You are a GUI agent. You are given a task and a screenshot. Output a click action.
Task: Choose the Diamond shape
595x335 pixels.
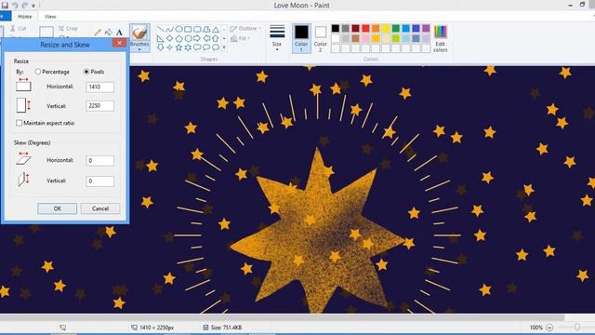(169, 38)
